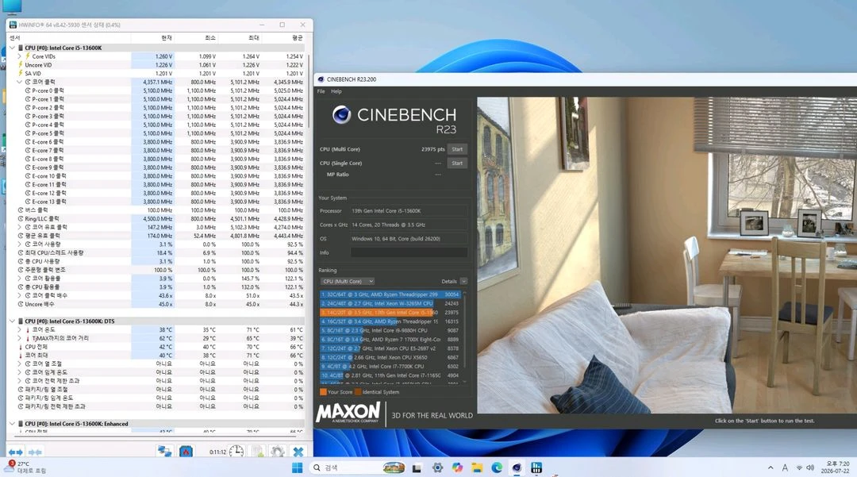Image resolution: width=857 pixels, height=477 pixels.
Task: Open Microsoft Edge from the taskbar
Action: click(x=497, y=467)
